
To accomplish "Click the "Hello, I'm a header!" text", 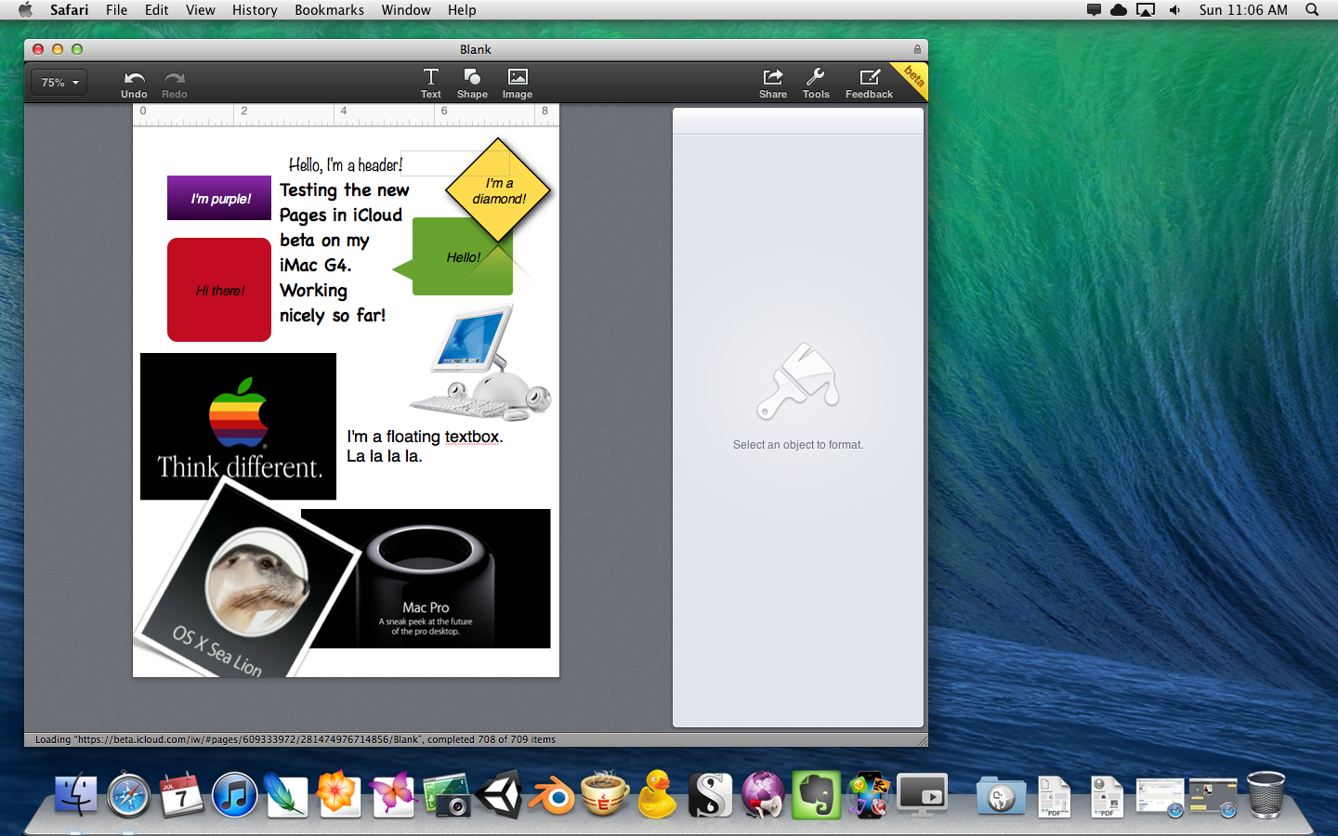I will (345, 164).
